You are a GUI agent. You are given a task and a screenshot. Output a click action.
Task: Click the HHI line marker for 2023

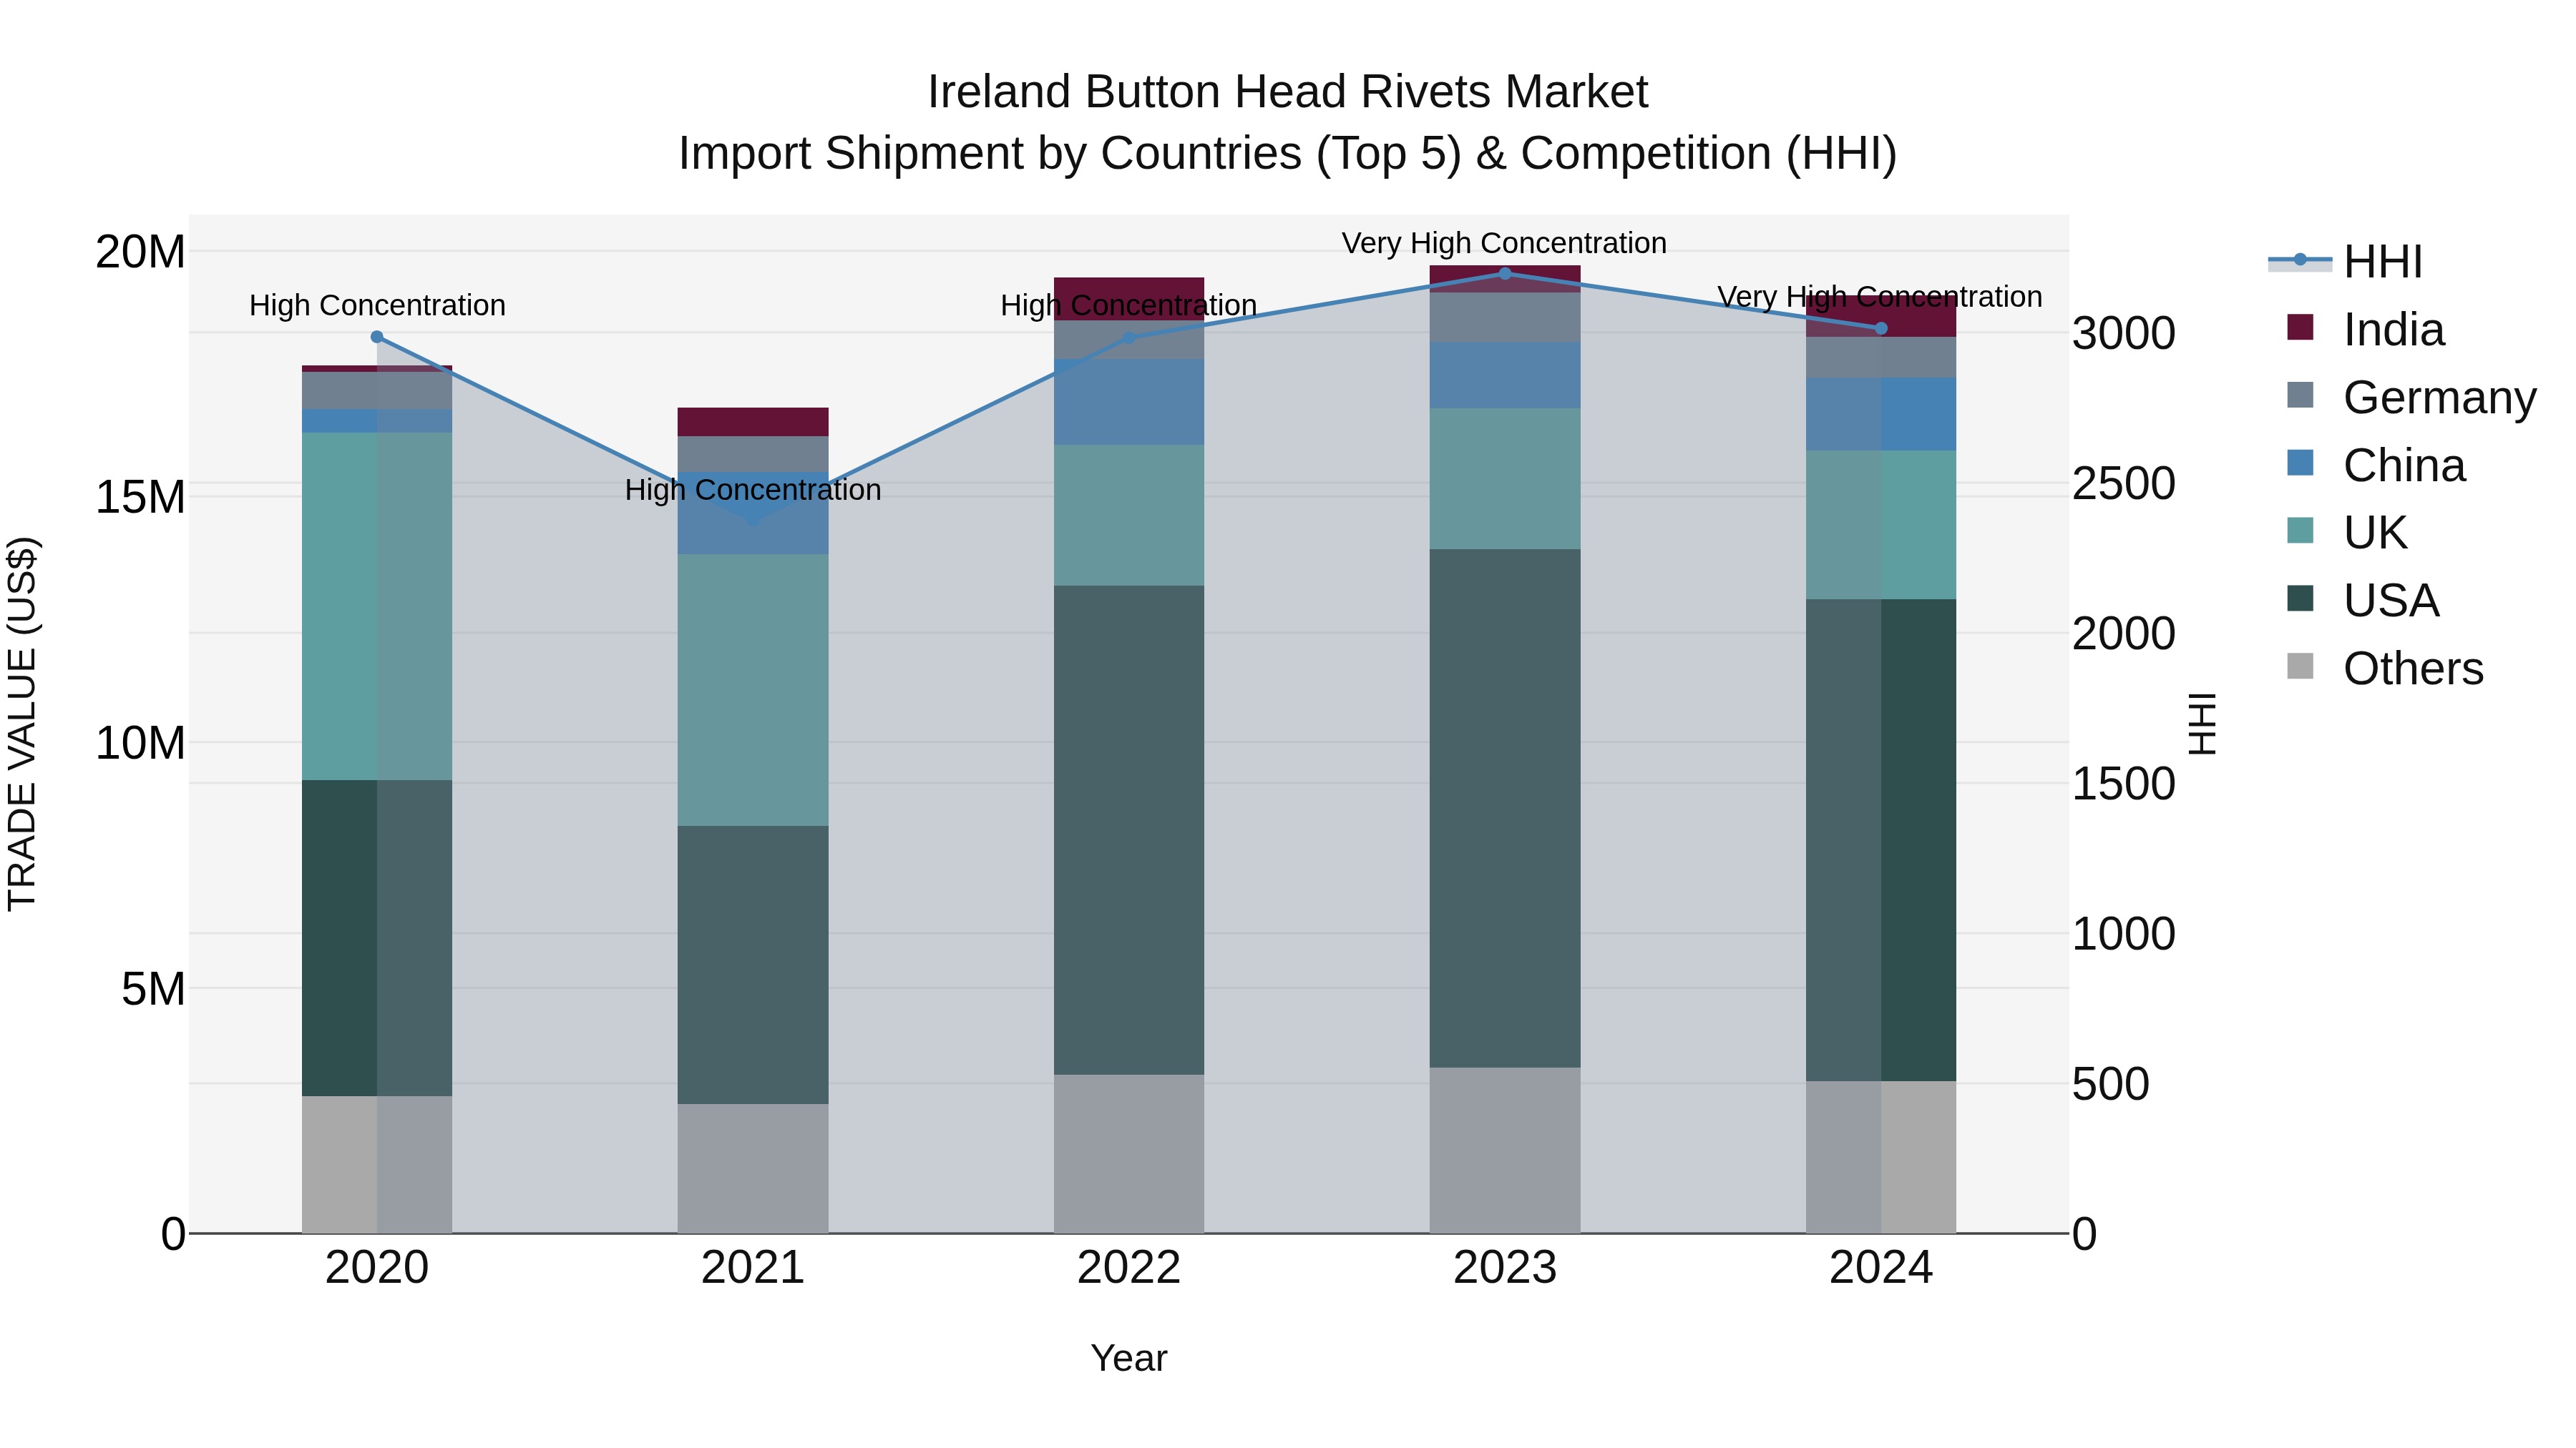tap(1505, 274)
